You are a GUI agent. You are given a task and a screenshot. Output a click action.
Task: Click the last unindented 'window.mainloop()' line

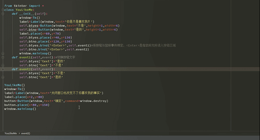pyautogui.click(x=20, y=109)
